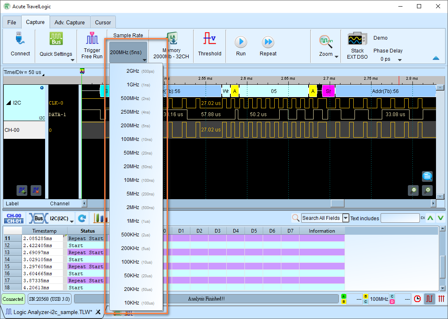The width and height of the screenshot is (448, 319).
Task: Choose 250MHz sample rate option
Action: [x=136, y=112]
